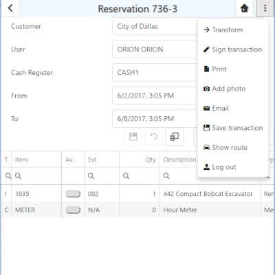Click the Qty column search magnifier
The height and width of the screenshot is (275, 275).
126,176
